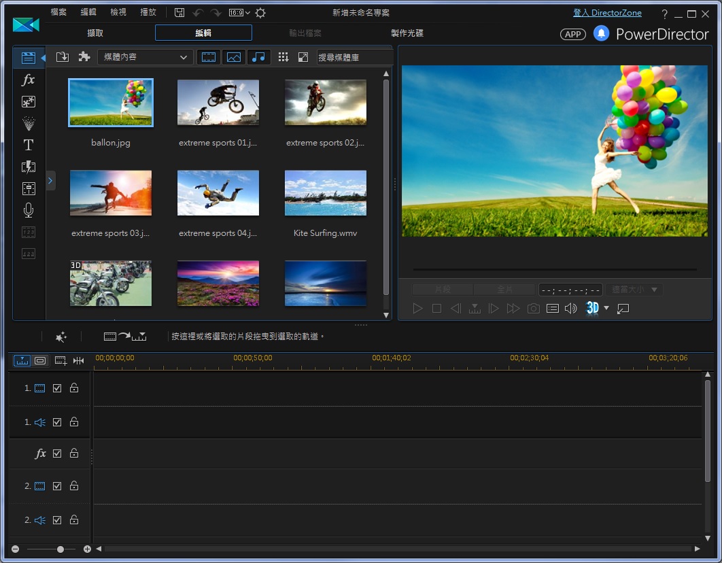Screen dimensions: 722x563
Task: Click the take snapshot camera icon in preview
Action: (x=534, y=307)
